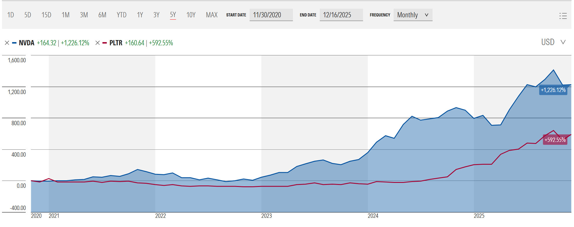Select the 1Y time range
This screenshot has width=574, height=227.
pos(140,15)
